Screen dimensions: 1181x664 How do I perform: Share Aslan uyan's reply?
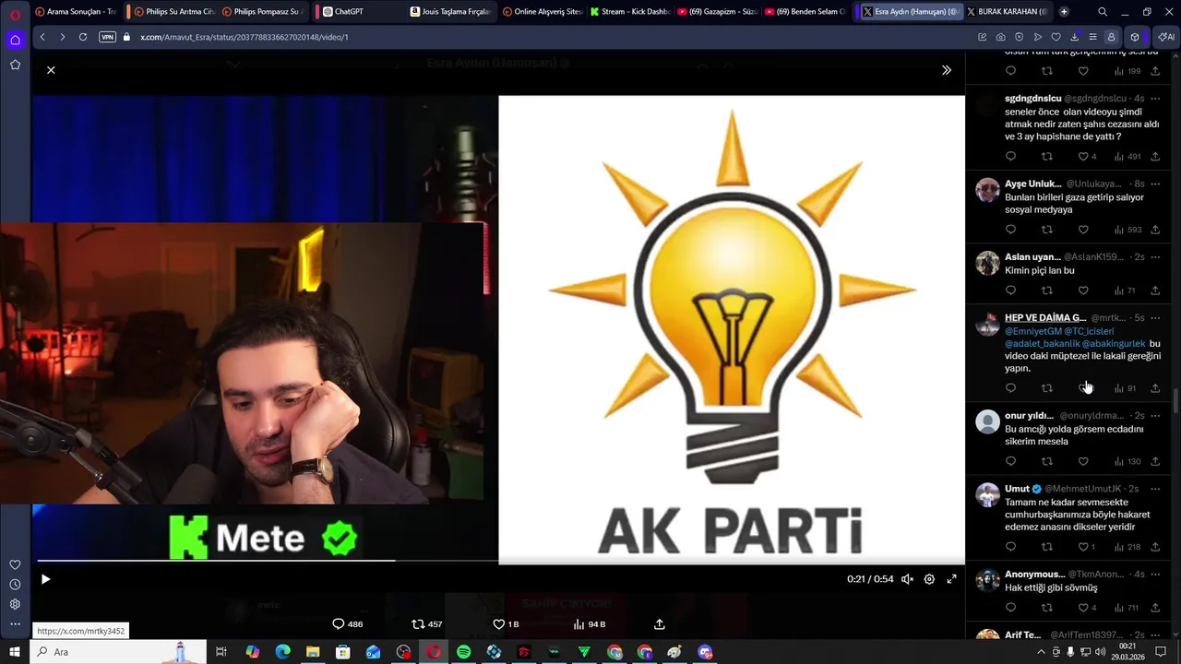[1155, 290]
